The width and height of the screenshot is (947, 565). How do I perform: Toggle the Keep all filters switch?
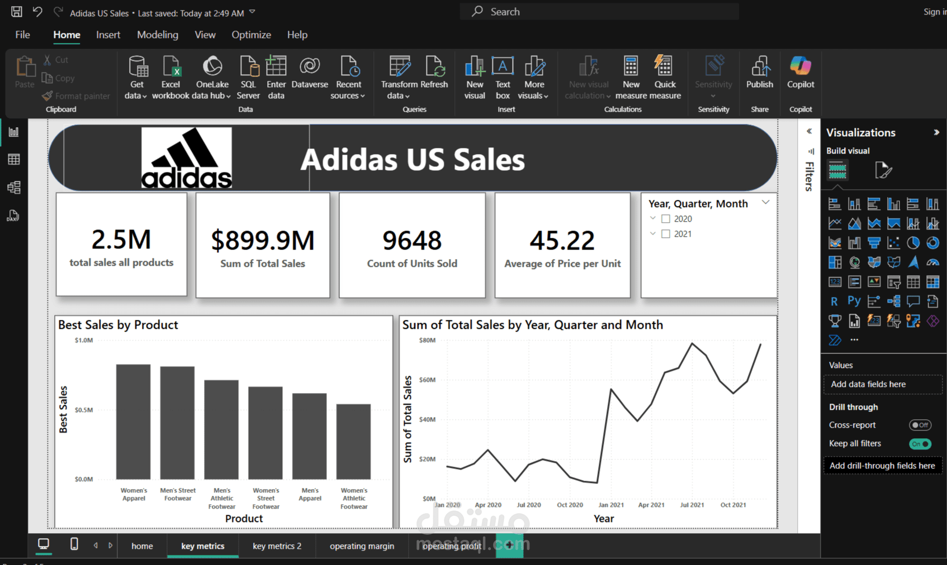point(920,444)
